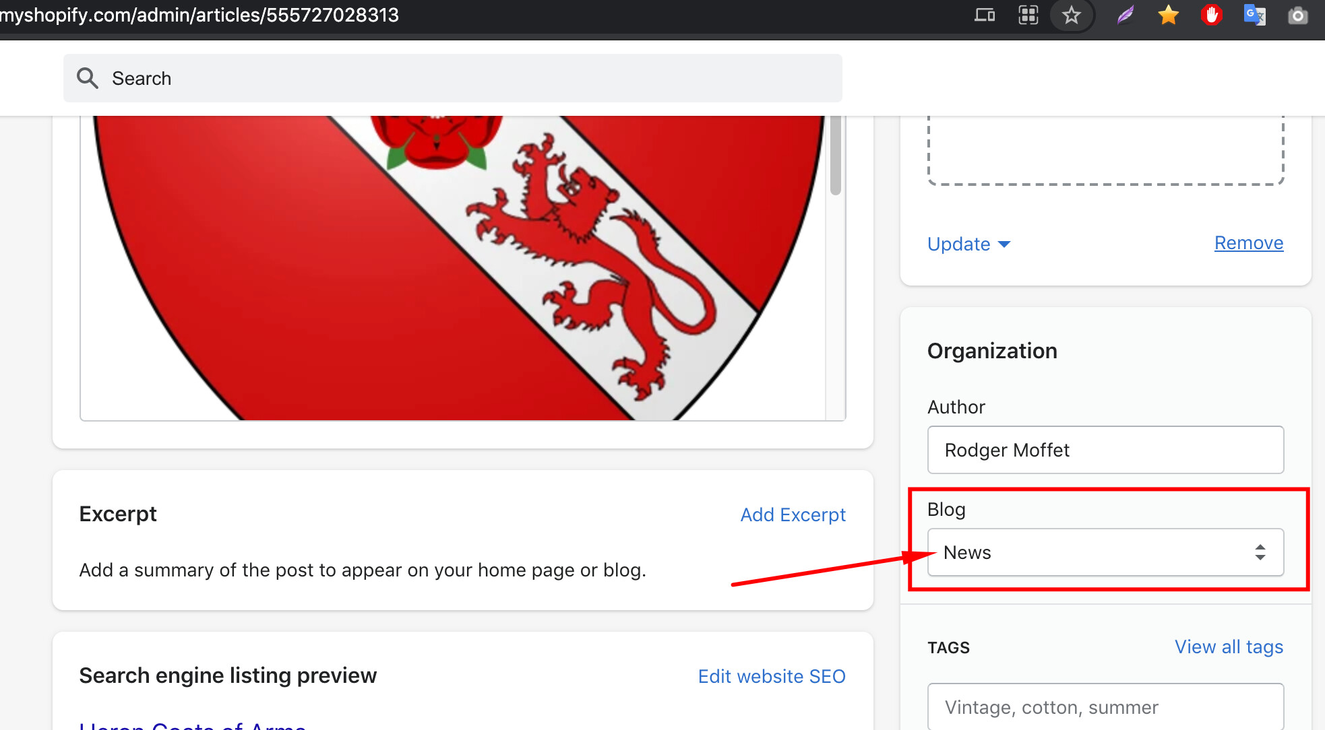Open Edit website SEO
1325x730 pixels.
tap(771, 676)
